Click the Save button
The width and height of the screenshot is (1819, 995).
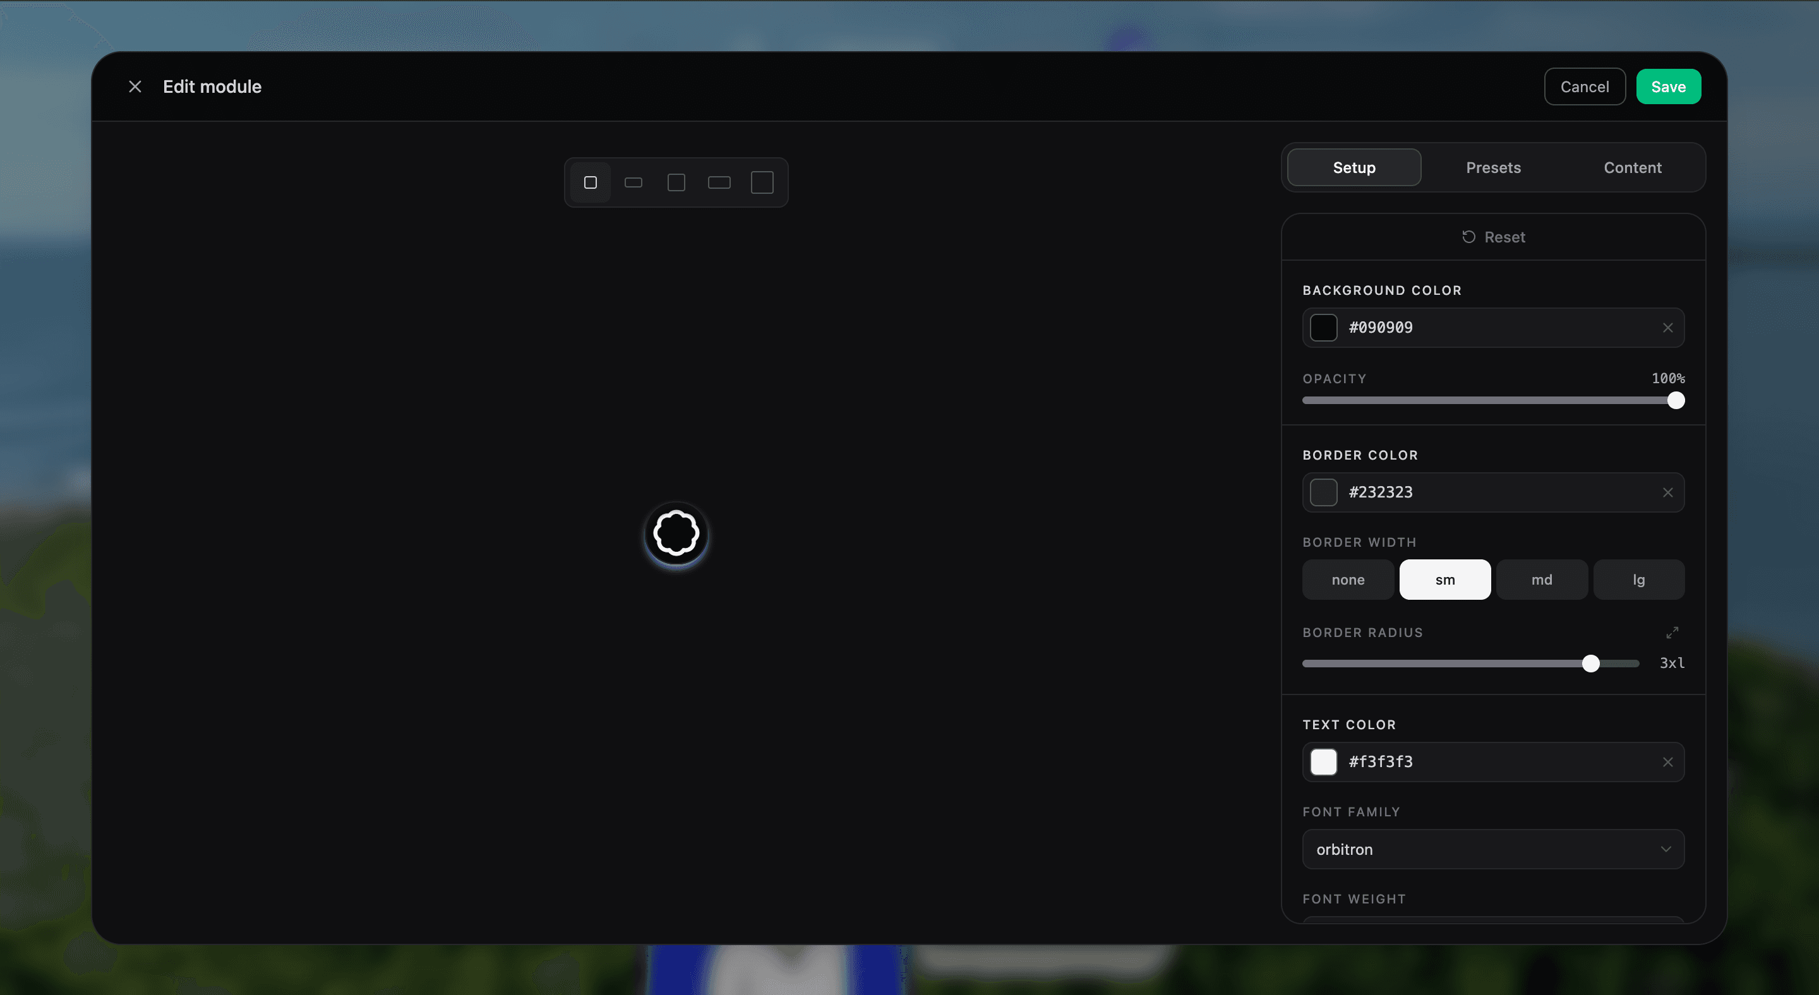(x=1668, y=86)
